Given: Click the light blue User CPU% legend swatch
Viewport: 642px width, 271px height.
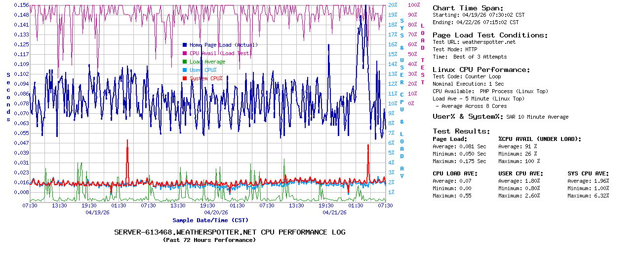Looking at the screenshot, I should coord(185,70).
